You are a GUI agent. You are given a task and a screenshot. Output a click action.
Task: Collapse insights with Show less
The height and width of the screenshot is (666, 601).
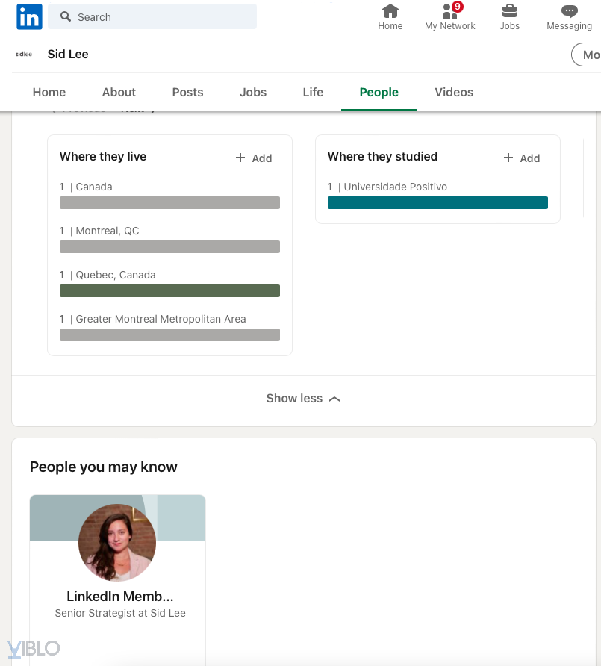point(302,399)
